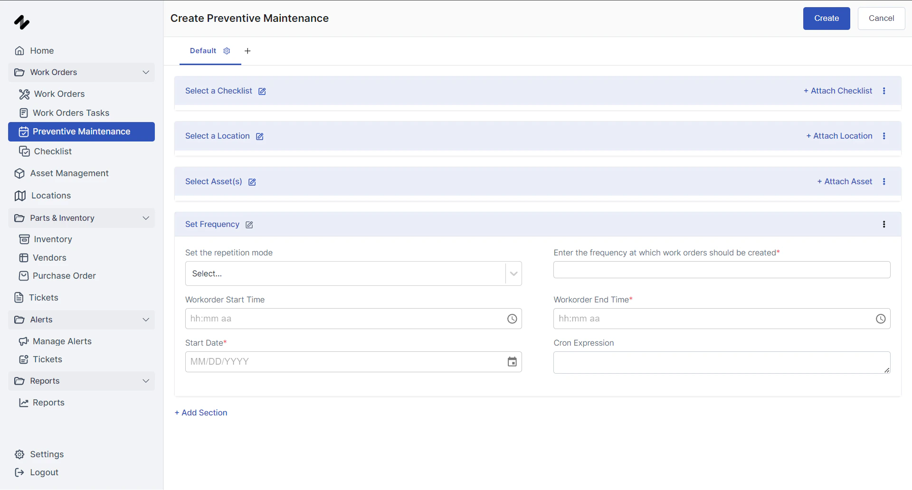Viewport: 912px width, 490px height.
Task: Open the Purchase Order page
Action: coord(81,276)
